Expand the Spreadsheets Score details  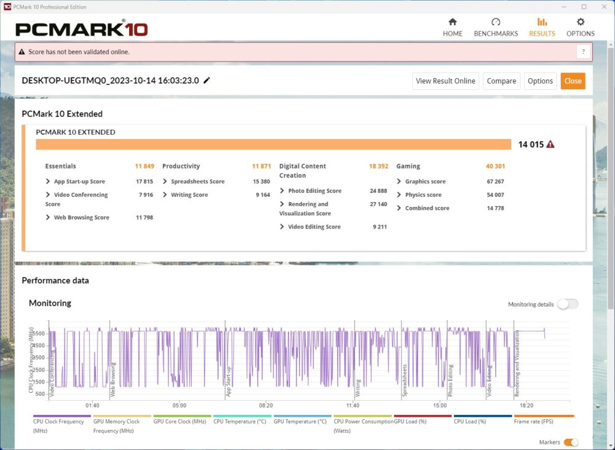click(x=165, y=182)
